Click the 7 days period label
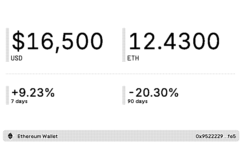The width and height of the screenshot is (242, 145). point(19,101)
